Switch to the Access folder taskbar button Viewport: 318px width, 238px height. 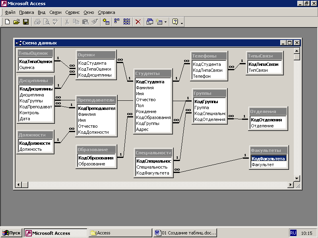point(120,233)
